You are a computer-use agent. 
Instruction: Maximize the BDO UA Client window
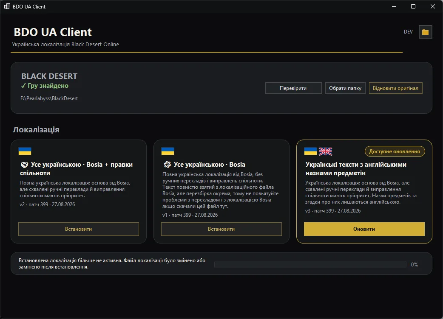[x=413, y=6]
